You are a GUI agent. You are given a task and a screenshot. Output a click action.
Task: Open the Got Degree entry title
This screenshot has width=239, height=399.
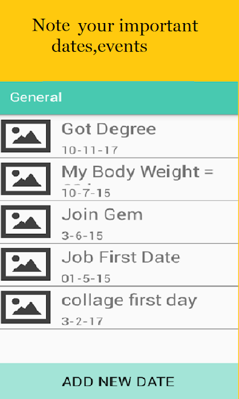(109, 129)
